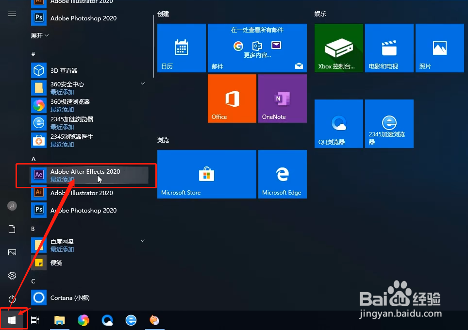Click the C section letter header
The width and height of the screenshot is (468, 330).
(x=33, y=281)
